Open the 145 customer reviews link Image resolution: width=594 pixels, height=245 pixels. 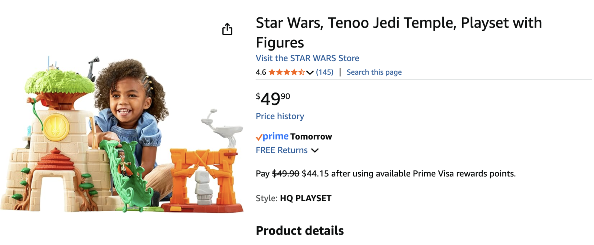tap(324, 72)
